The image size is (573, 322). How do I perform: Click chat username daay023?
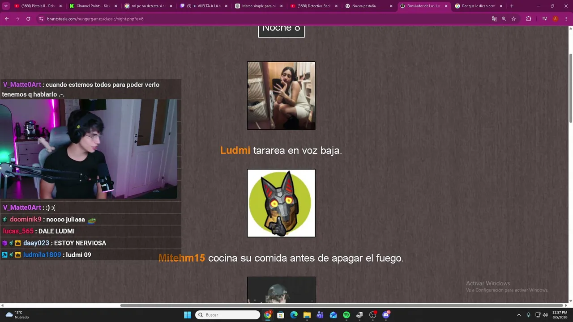36,243
